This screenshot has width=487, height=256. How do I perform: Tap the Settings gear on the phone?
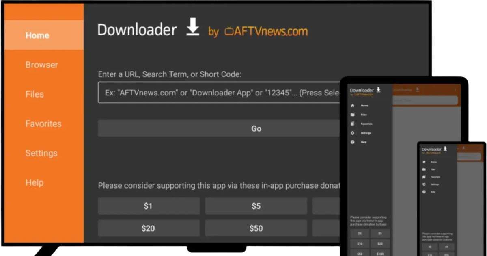pyautogui.click(x=424, y=184)
